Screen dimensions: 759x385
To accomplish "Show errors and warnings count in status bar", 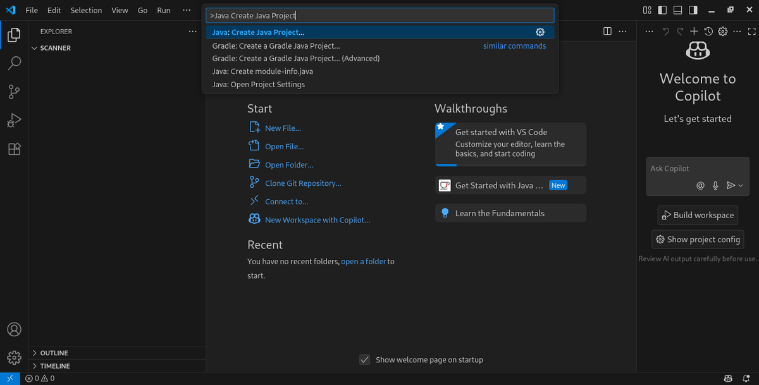I will tap(40, 379).
